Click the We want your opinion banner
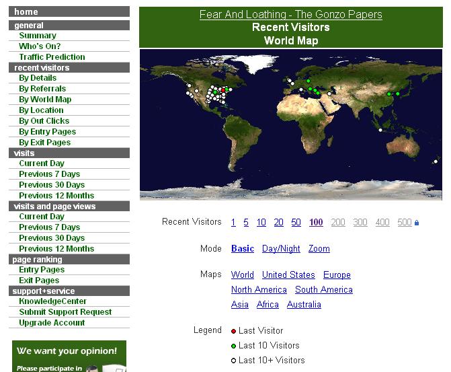Image resolution: width=451 pixels, height=372 pixels. (x=69, y=356)
